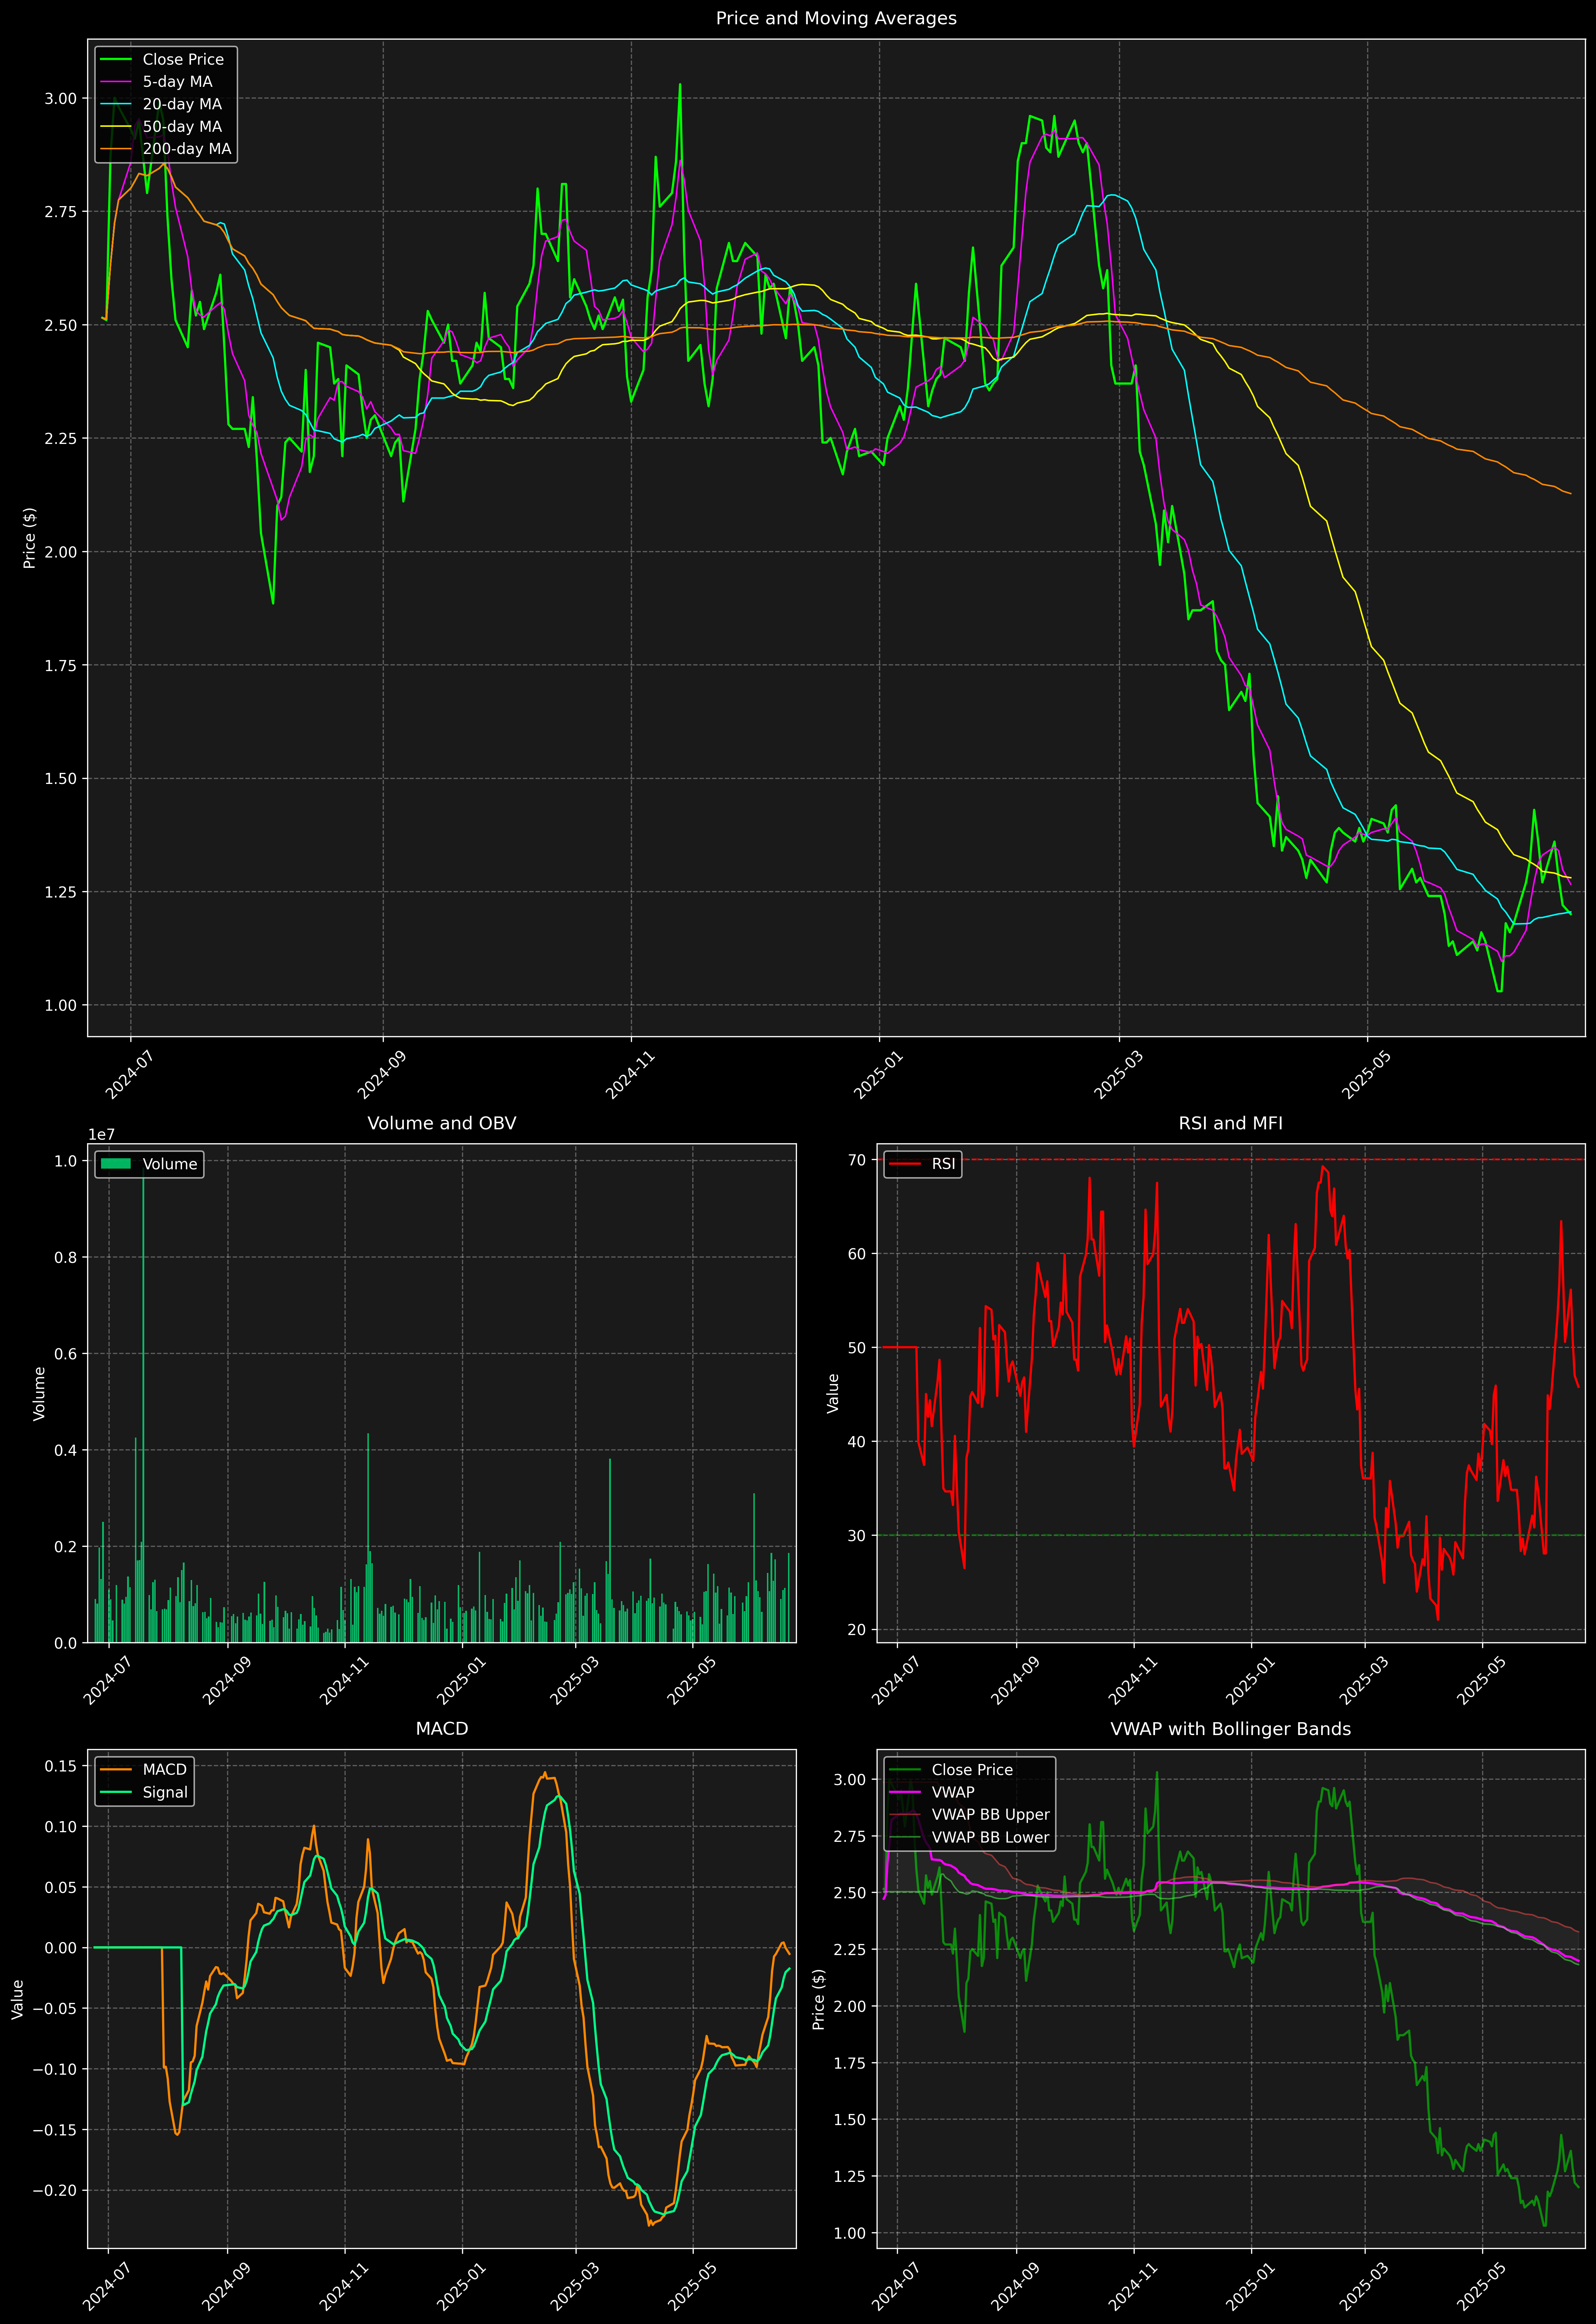Click the −0.10 y-tick on the MACD chart
Viewport: 1596px width, 2324px height.
click(x=55, y=2069)
